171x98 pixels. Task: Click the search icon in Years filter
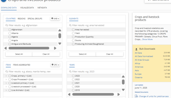[x=70, y=71]
